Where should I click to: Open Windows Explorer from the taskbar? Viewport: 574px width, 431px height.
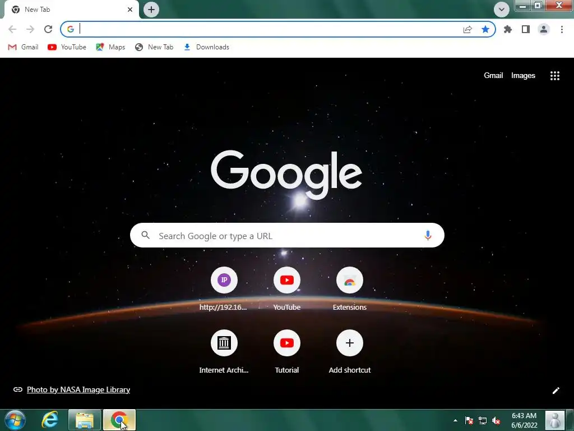85,420
